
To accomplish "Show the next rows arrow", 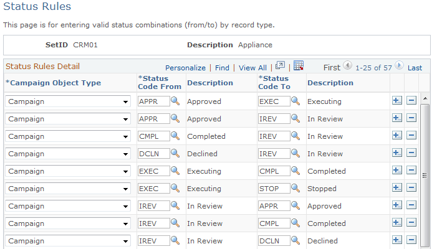I will (x=399, y=65).
